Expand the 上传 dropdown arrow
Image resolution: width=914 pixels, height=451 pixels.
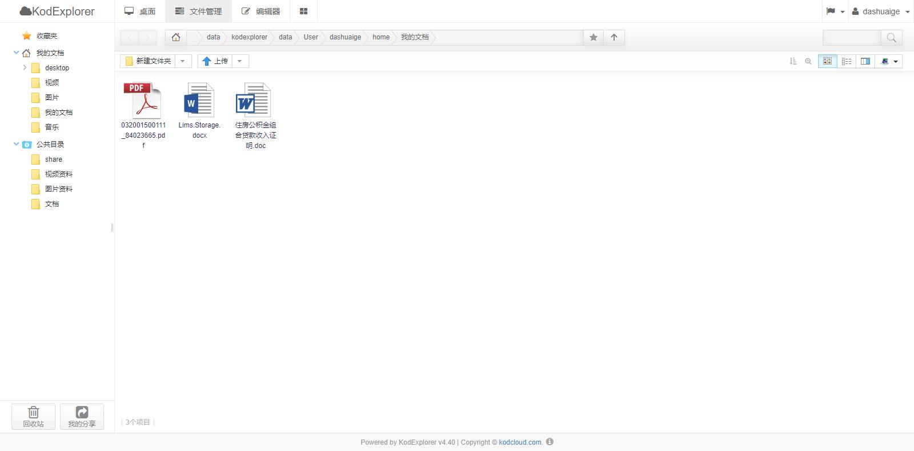coord(240,61)
